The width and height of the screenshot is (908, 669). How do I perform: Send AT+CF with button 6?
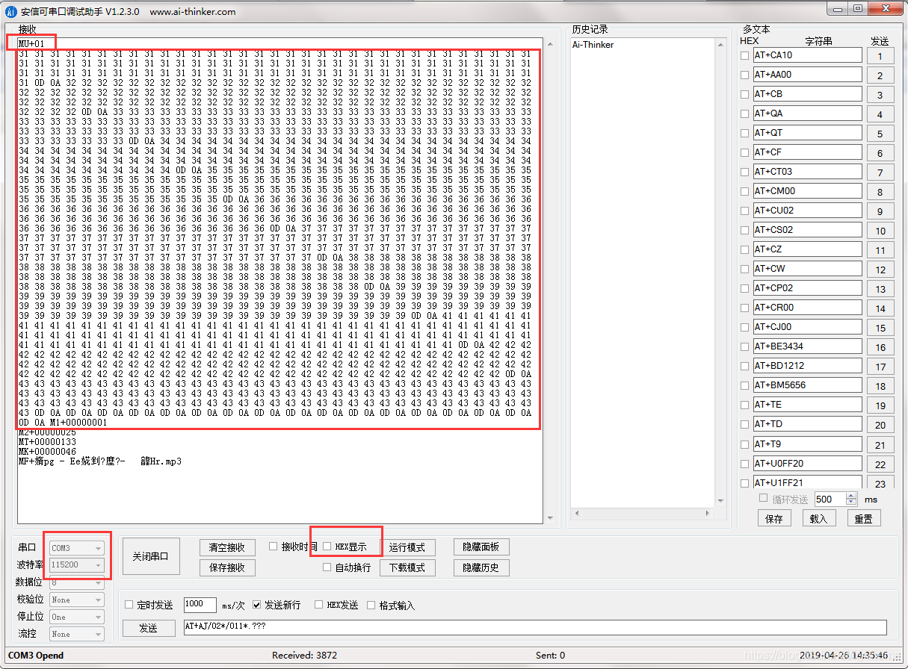tap(880, 153)
